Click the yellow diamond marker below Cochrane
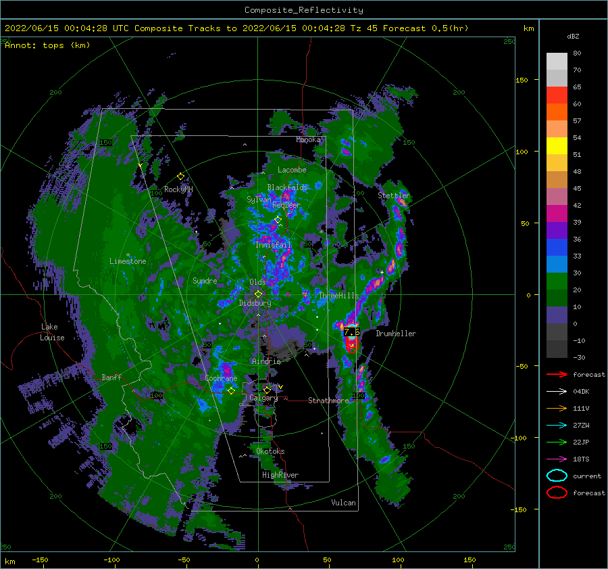Screen dimensions: 608x569 tap(231, 390)
